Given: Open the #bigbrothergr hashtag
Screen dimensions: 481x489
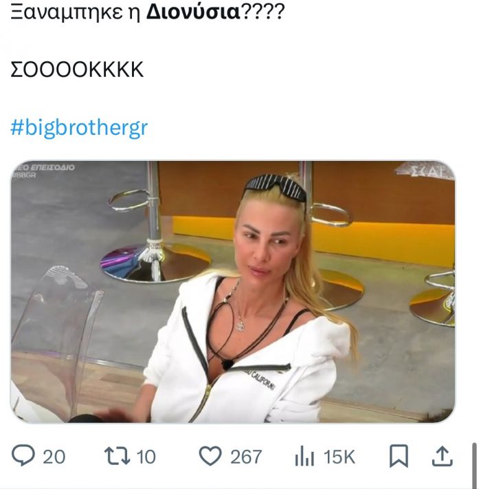Looking at the screenshot, I should click(79, 128).
